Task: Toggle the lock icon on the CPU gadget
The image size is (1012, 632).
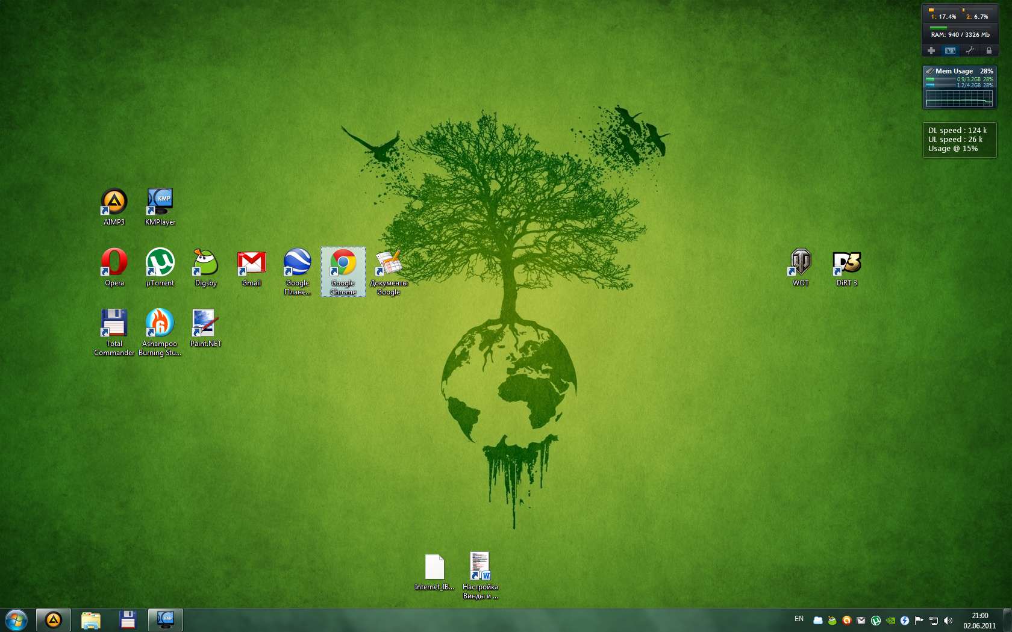Action: pyautogui.click(x=989, y=51)
